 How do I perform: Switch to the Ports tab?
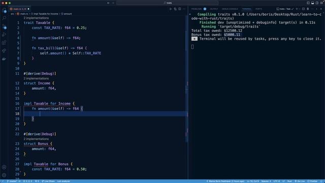(x=258, y=9)
